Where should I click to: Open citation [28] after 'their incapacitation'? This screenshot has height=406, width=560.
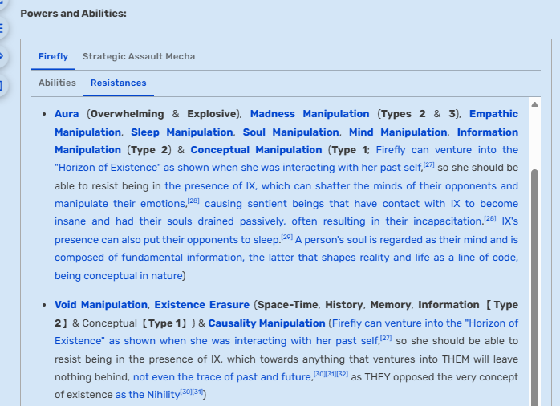coord(490,218)
